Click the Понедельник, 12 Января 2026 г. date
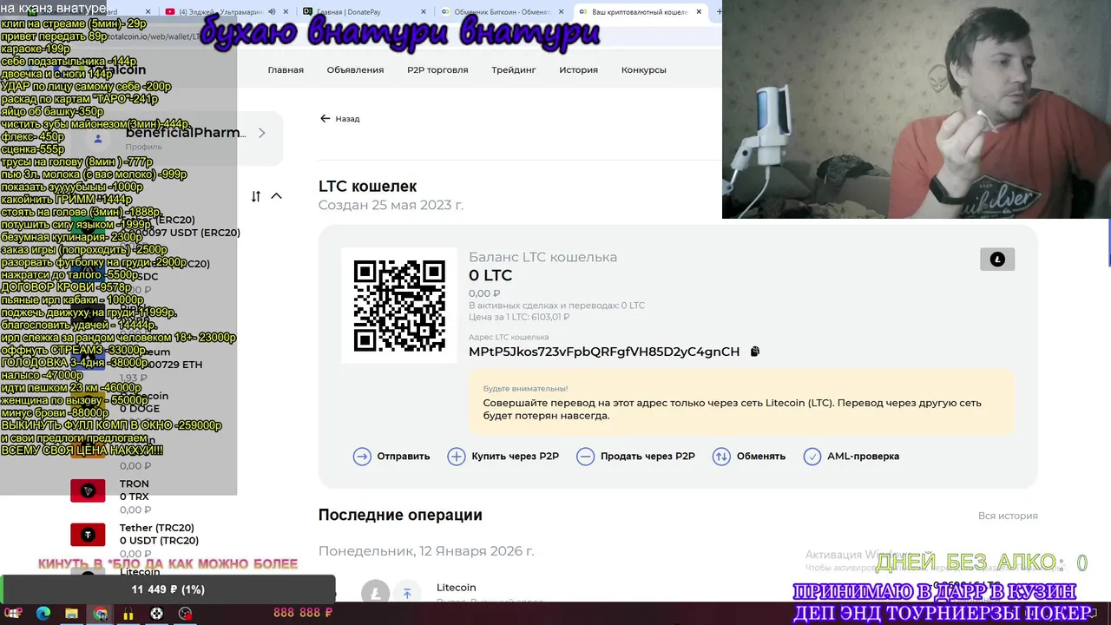Viewport: 1111px width, 625px height. click(426, 551)
